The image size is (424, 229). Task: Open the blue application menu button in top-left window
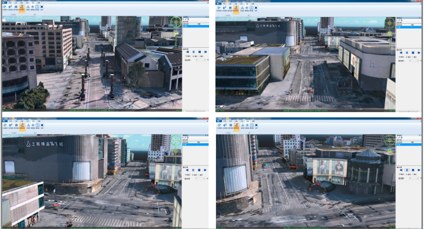5,3
